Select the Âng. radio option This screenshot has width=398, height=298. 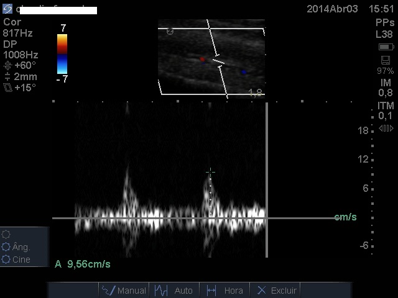7,247
